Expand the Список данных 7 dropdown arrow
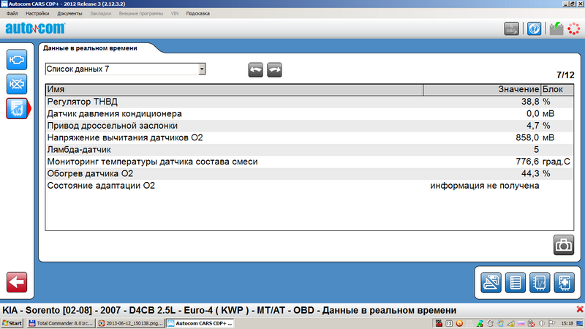Viewport: 585px width, 329px height. click(x=202, y=69)
